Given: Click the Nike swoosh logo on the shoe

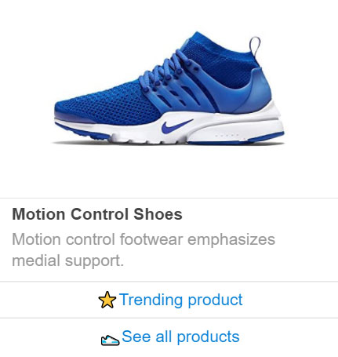Looking at the screenshot, I should [176, 126].
